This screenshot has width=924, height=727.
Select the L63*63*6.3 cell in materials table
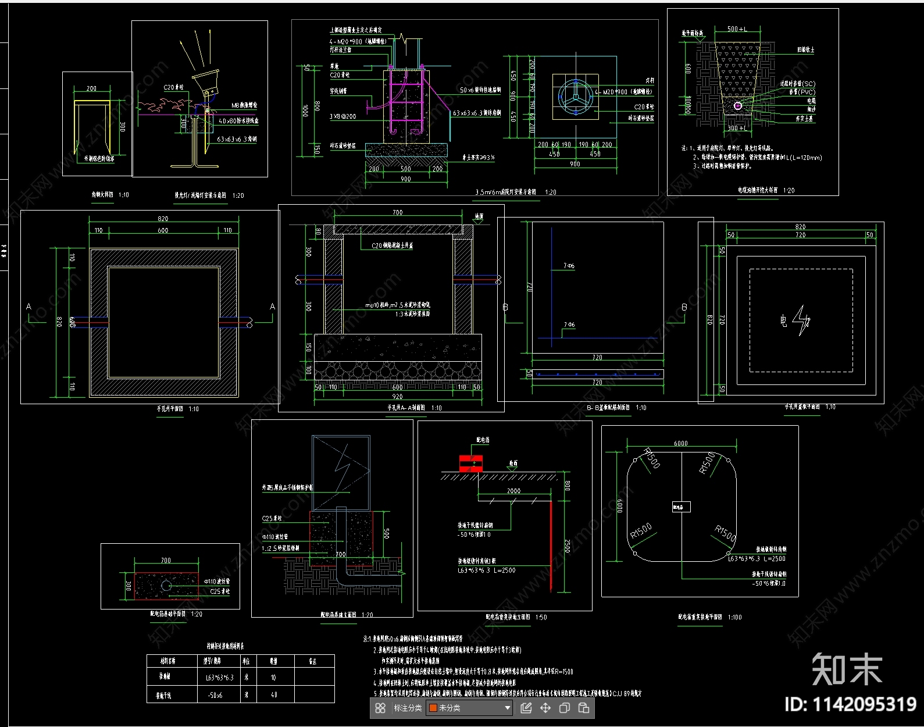pyautogui.click(x=219, y=678)
